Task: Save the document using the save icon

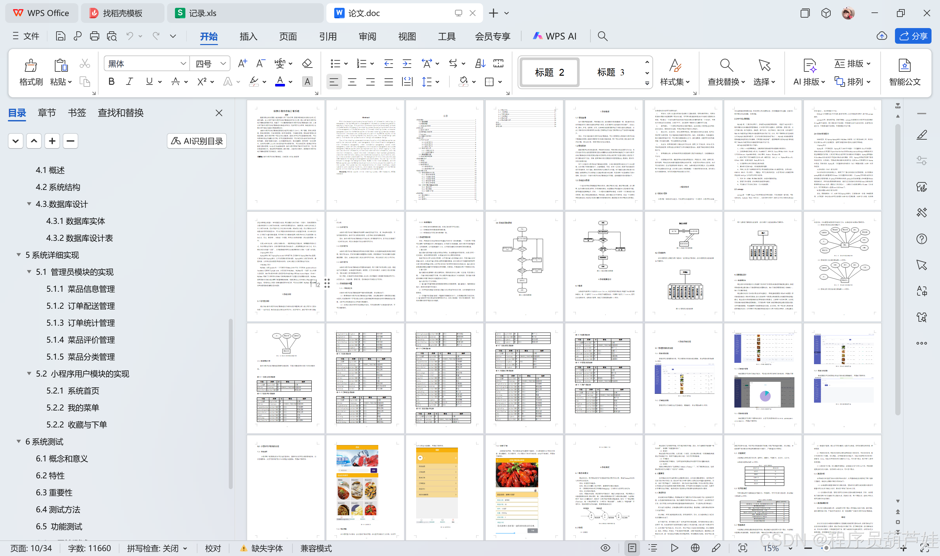Action: pos(60,36)
